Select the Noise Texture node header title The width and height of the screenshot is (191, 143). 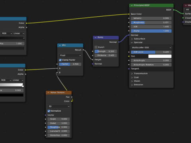tap(57, 93)
